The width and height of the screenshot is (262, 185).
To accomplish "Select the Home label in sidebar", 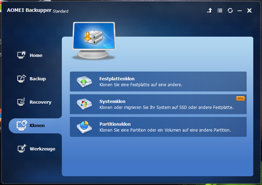I will click(36, 55).
